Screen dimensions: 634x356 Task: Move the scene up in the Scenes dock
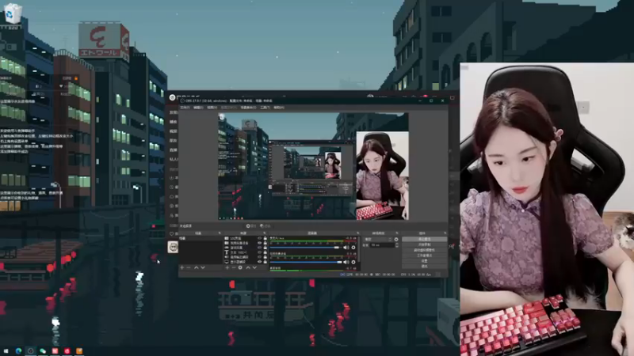(196, 267)
